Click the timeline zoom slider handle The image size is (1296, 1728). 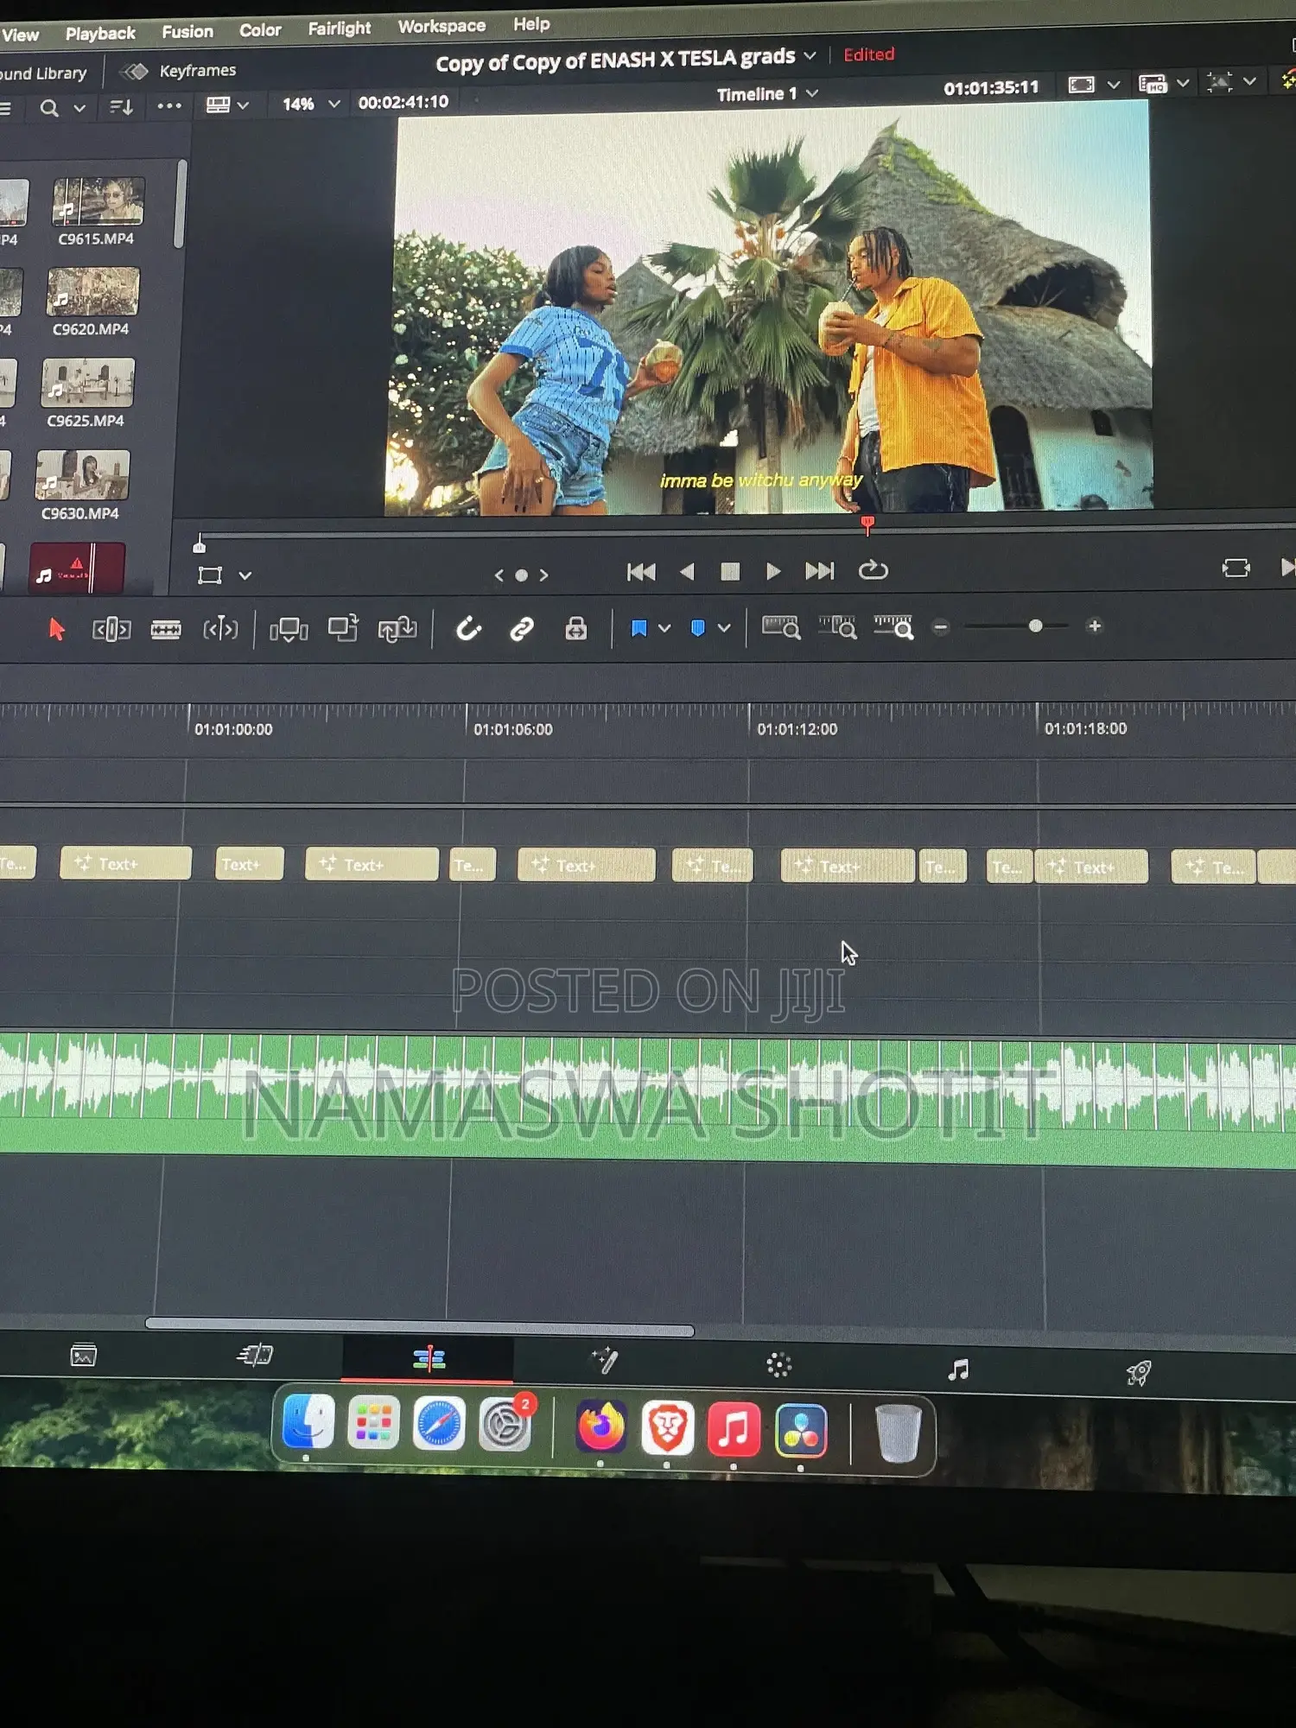(x=1035, y=626)
